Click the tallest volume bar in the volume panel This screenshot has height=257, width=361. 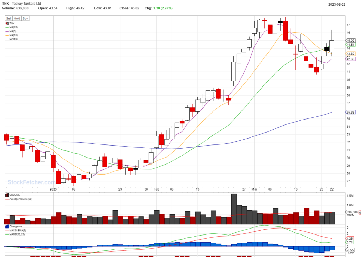[x=234, y=209]
